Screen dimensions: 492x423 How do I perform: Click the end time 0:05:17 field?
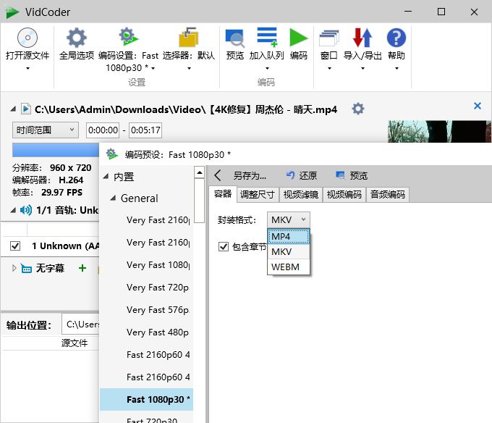point(145,130)
